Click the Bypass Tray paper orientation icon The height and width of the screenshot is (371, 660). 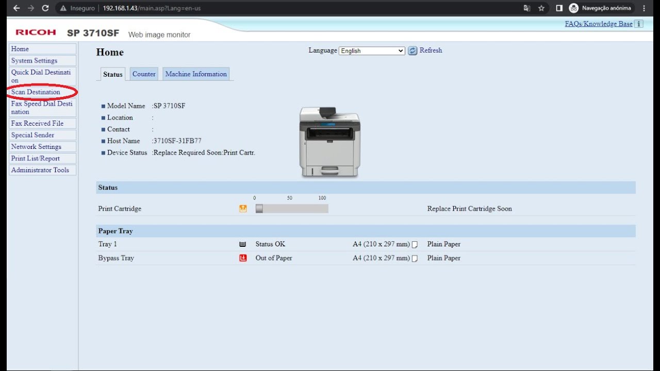coord(415,258)
